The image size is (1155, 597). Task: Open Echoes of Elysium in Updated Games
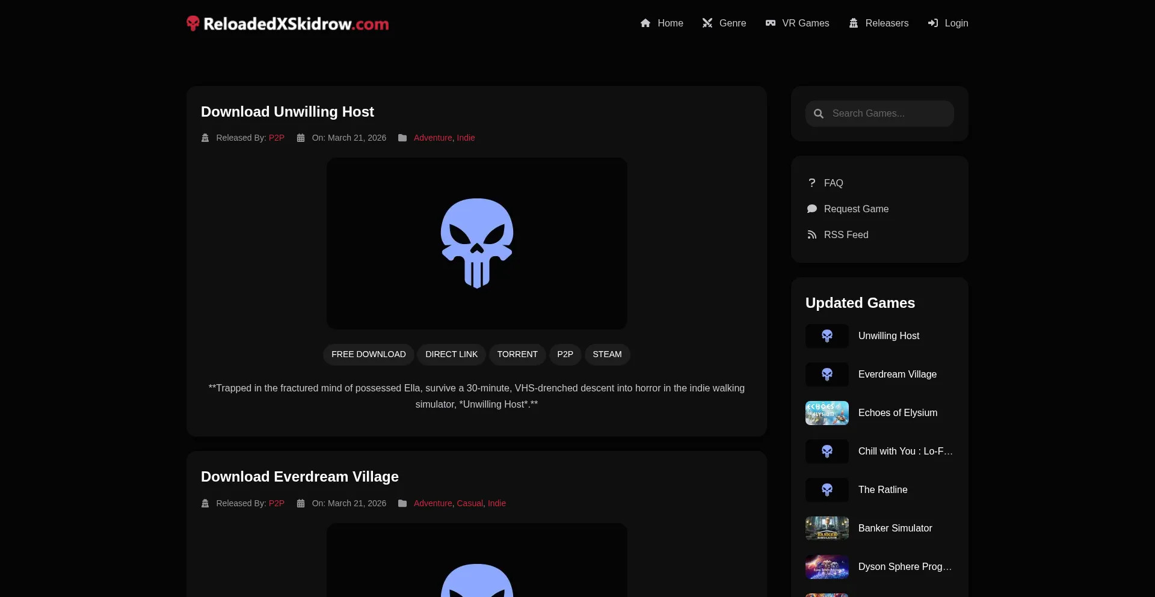[898, 412]
